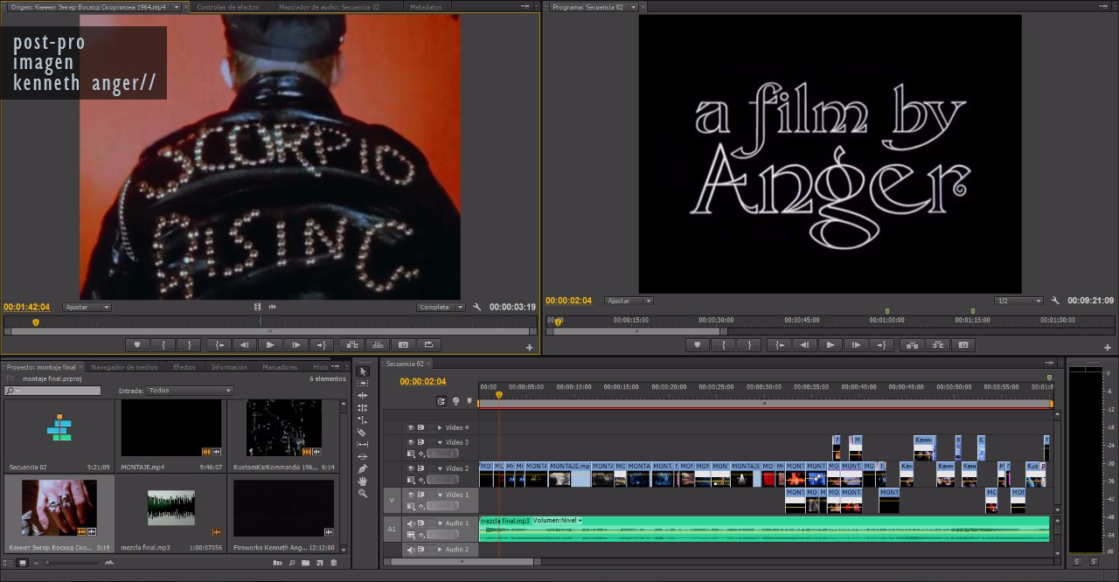Switch to Efectos tab in project panel
The width and height of the screenshot is (1119, 582).
184,367
